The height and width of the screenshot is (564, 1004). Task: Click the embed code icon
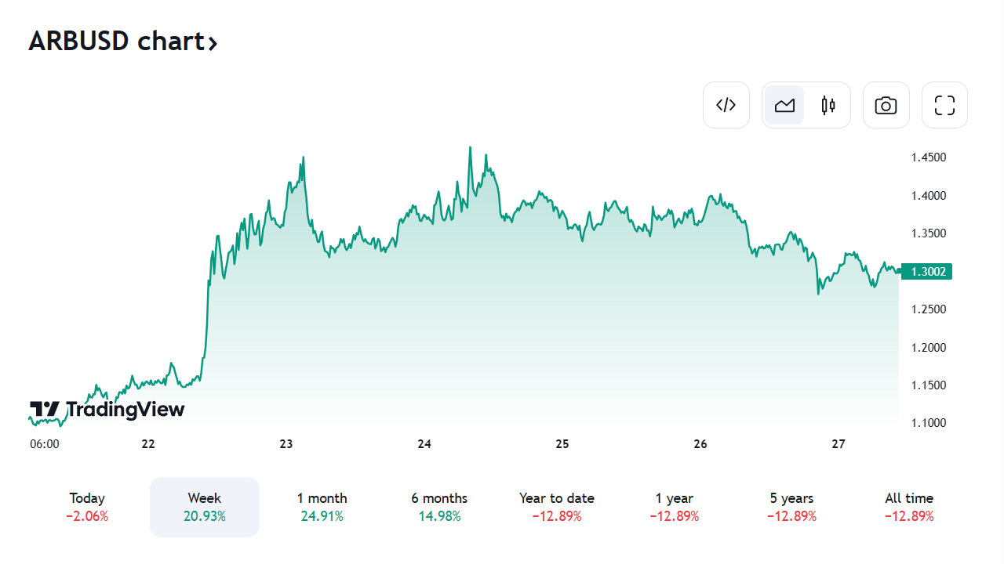pos(726,105)
